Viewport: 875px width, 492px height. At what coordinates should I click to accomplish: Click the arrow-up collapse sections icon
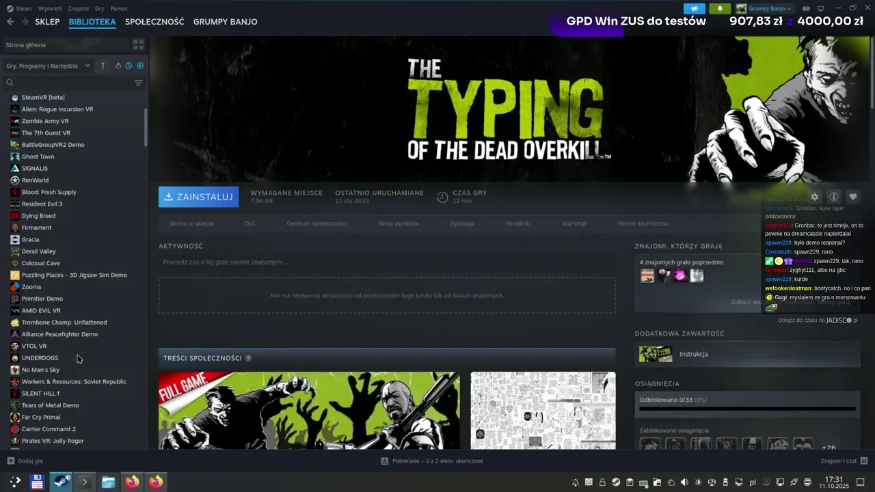click(x=103, y=66)
